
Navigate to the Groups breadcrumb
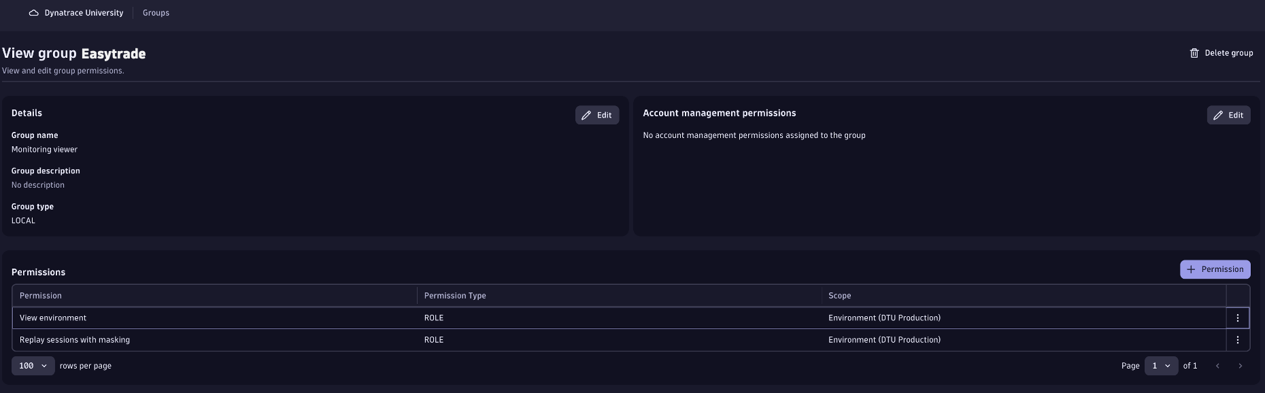point(156,13)
